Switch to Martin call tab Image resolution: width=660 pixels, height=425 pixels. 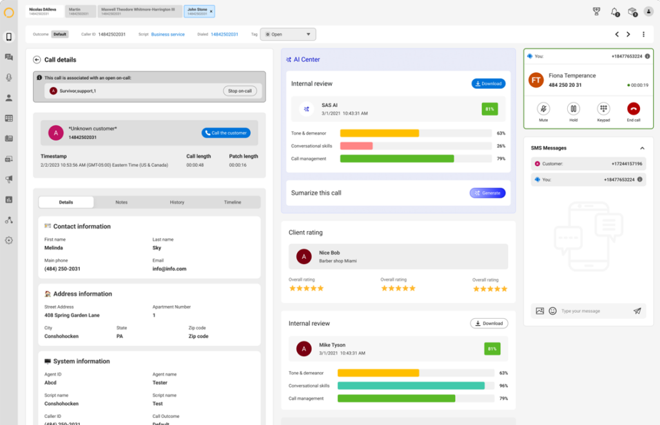tap(81, 12)
